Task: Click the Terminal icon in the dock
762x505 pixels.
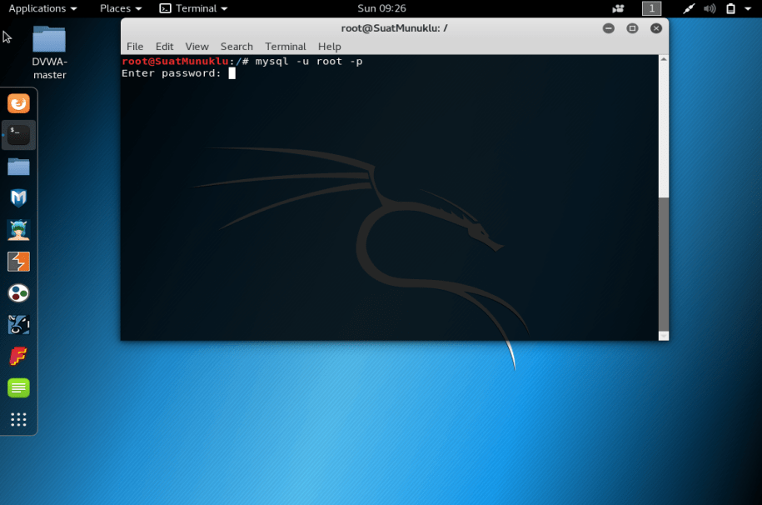Action: coord(18,135)
